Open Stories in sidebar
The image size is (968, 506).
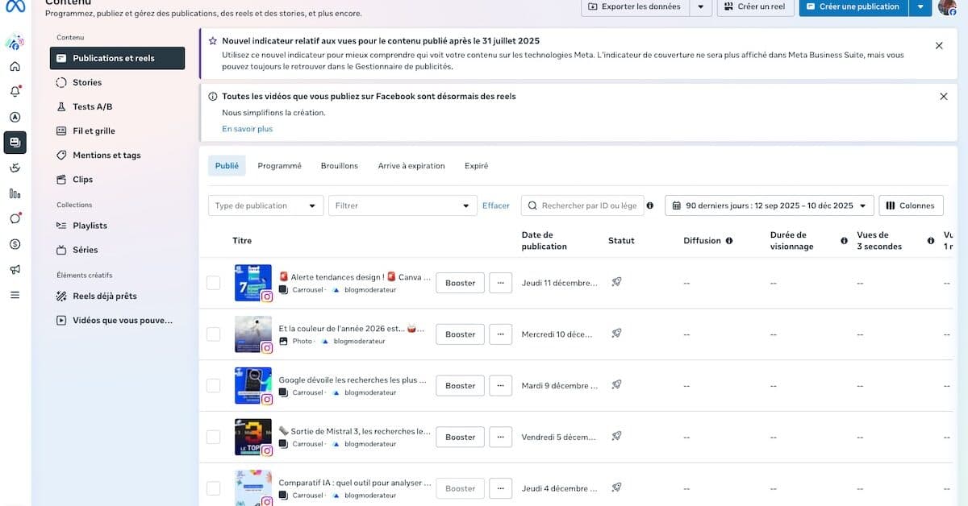(x=117, y=82)
